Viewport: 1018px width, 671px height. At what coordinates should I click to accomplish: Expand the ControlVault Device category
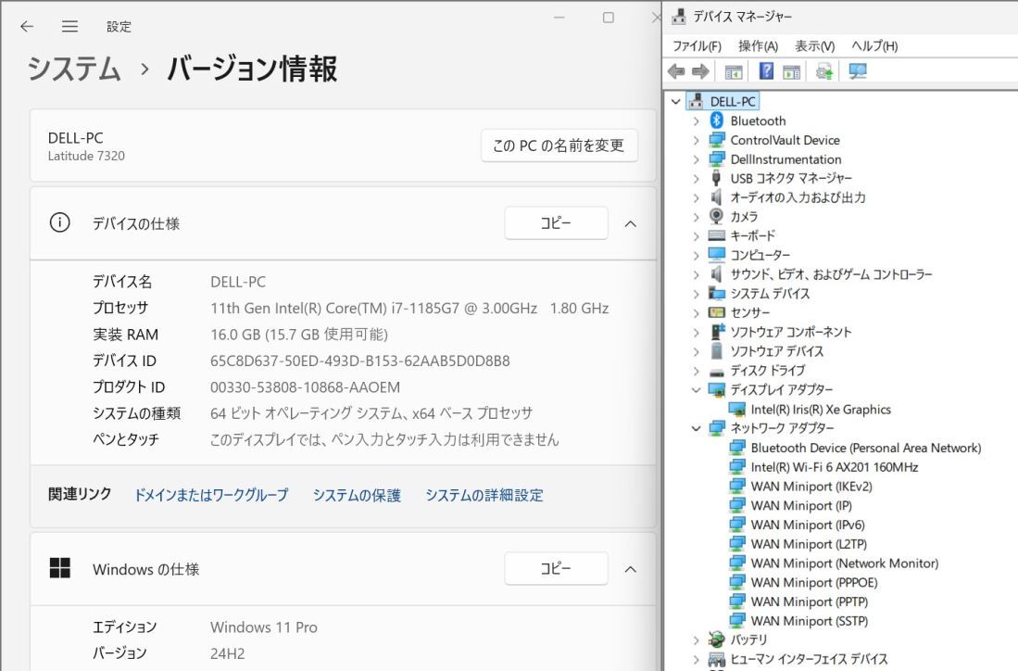(x=696, y=140)
